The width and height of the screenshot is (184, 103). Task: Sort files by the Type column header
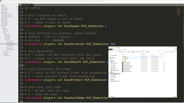152,54
